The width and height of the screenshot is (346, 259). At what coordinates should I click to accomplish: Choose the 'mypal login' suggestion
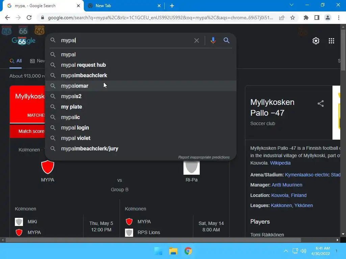tap(141, 128)
